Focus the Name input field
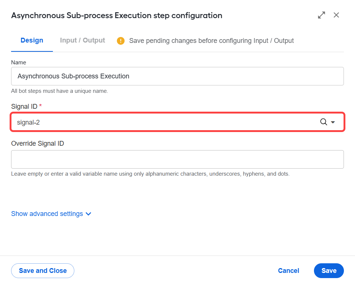The width and height of the screenshot is (355, 284). click(x=177, y=76)
